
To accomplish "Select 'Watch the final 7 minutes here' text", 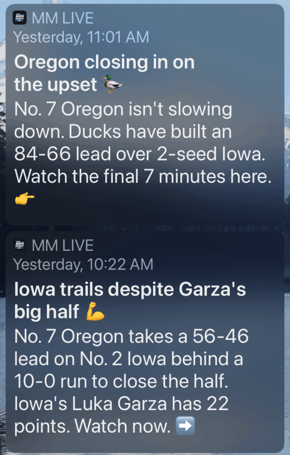I will coord(142,176).
